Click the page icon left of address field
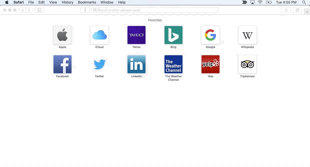The image size is (310, 167). [85, 10]
